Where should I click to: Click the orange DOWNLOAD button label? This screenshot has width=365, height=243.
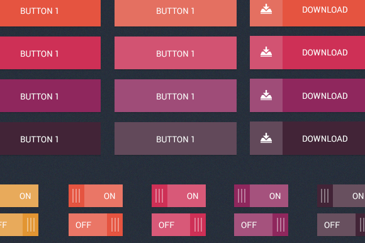(325, 10)
